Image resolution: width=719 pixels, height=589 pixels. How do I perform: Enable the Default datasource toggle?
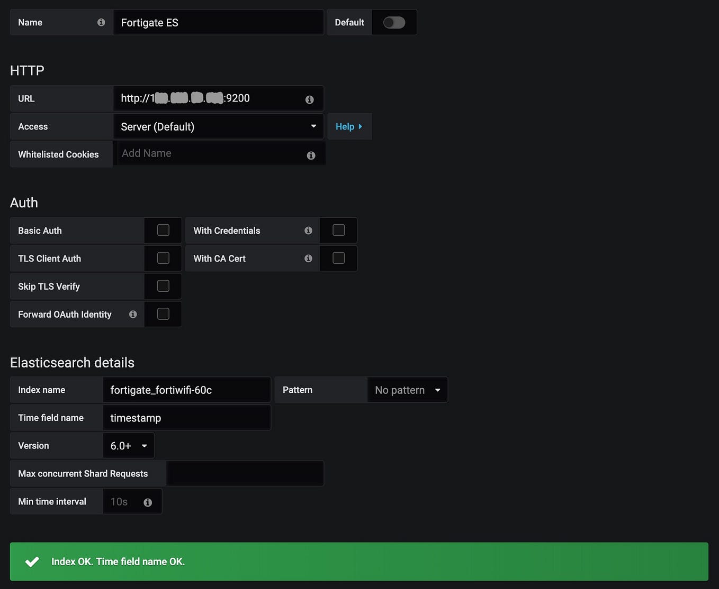394,22
